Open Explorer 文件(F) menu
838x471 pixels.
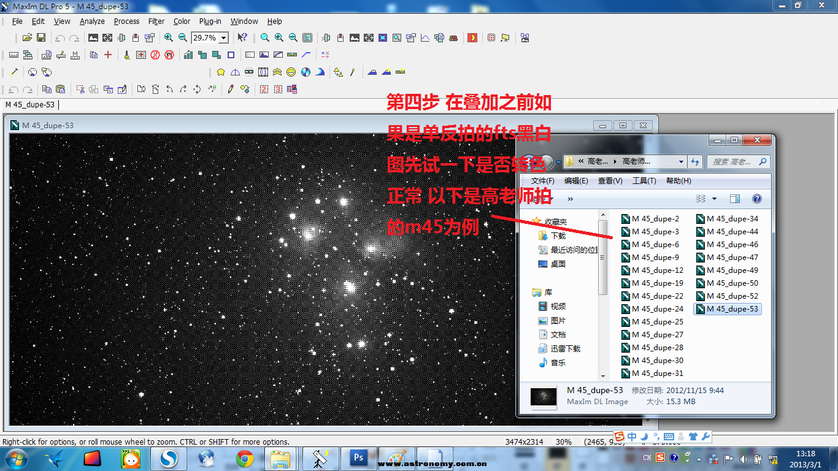[x=542, y=180]
